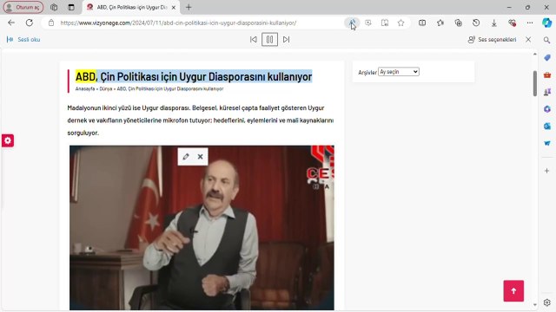Viewport: 556px width, 312px height.
Task: Open sidebar settings gear icon
Action: (x=546, y=302)
